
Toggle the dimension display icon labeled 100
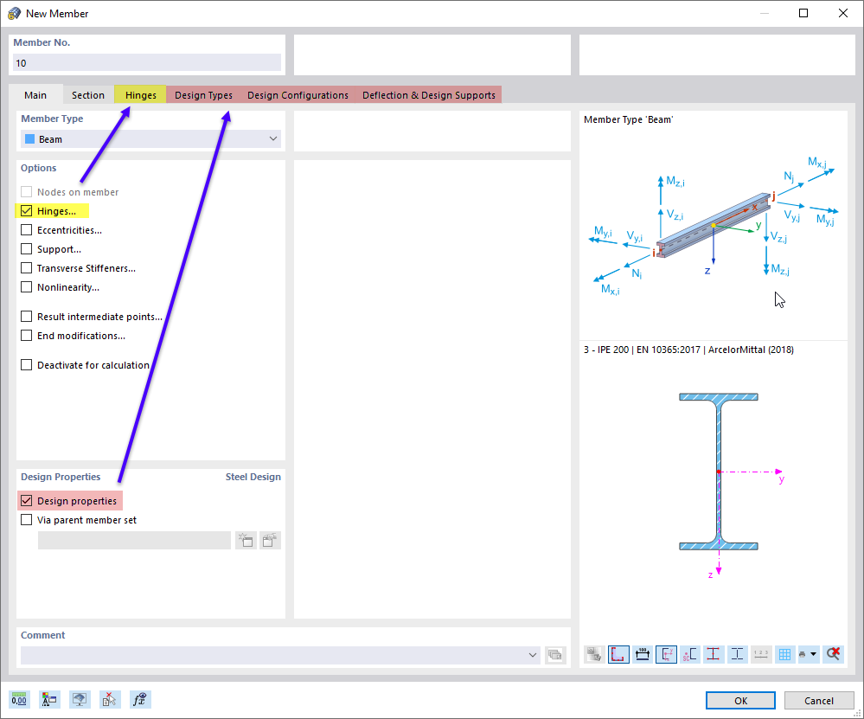click(x=643, y=654)
